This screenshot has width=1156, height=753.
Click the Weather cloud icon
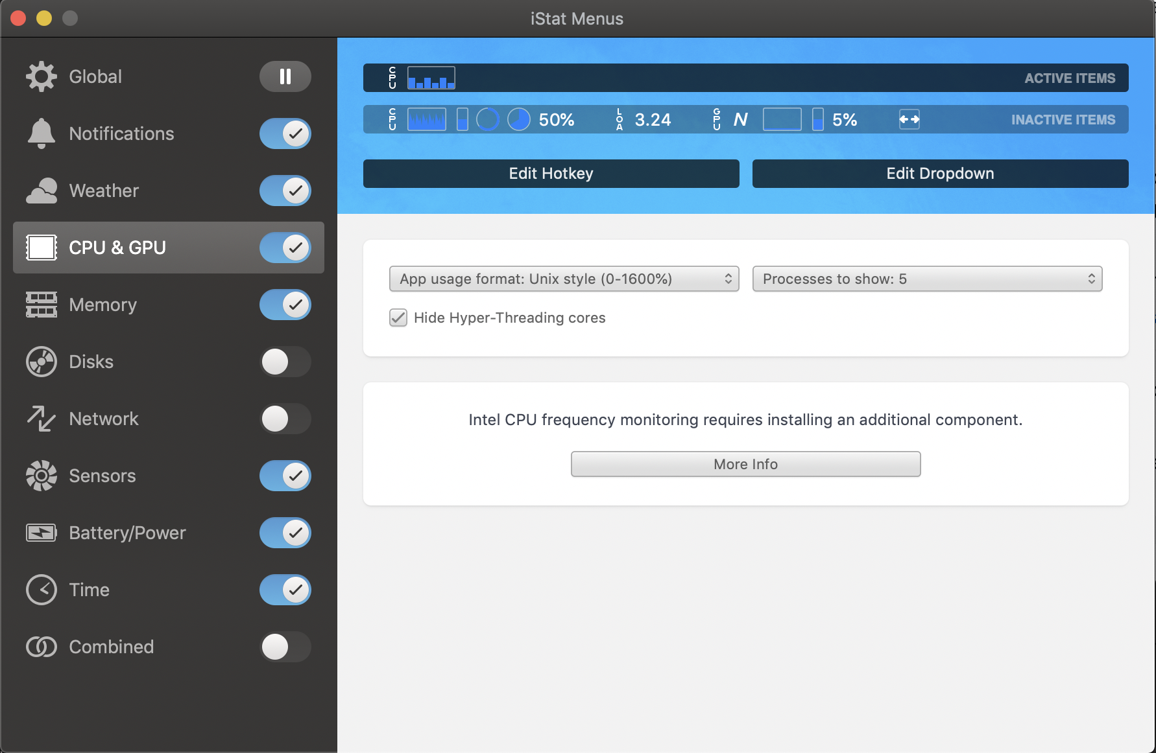click(42, 191)
